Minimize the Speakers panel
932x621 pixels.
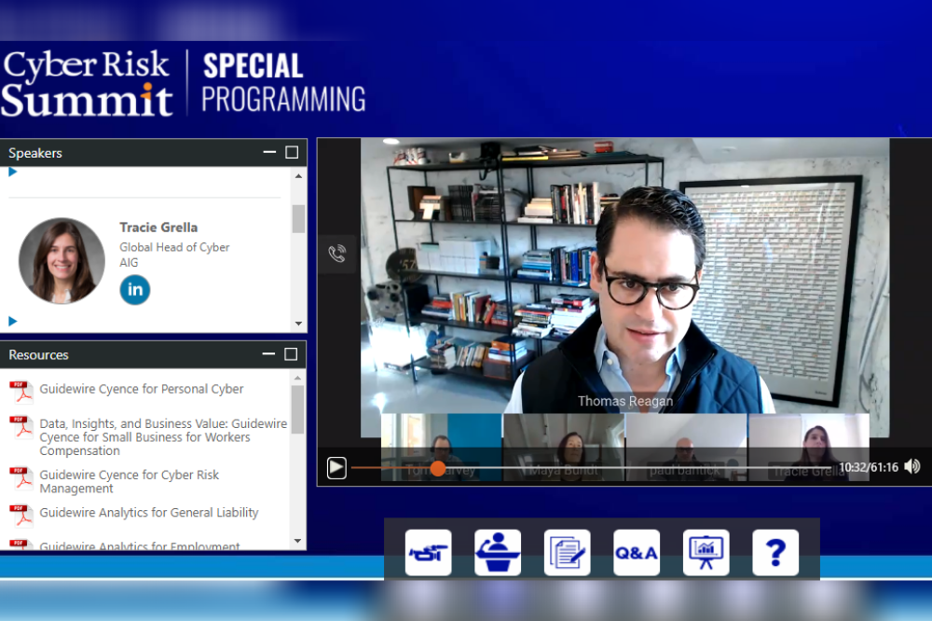pos(269,152)
